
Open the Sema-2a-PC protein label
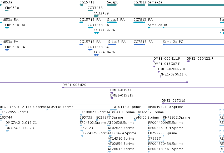[x=173, y=42]
